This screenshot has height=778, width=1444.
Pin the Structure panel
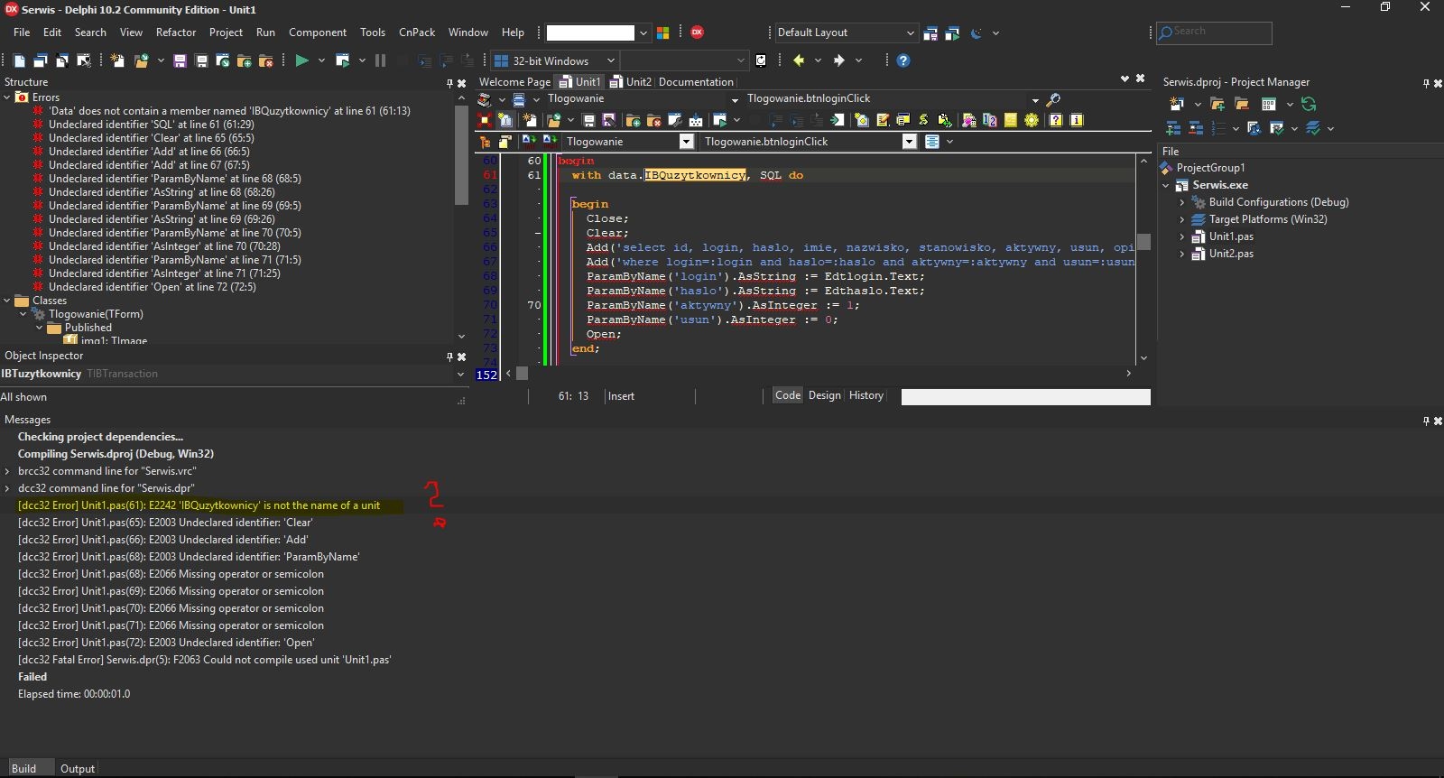[x=449, y=83]
